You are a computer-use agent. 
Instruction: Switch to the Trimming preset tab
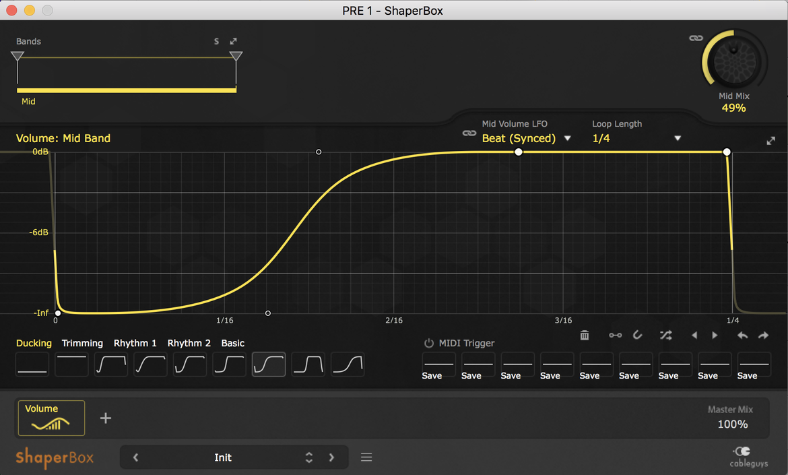coord(82,344)
